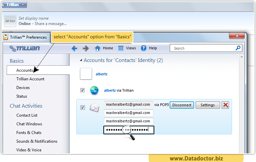Click the masked password field
The height and width of the screenshot is (162, 256).
[129, 130]
